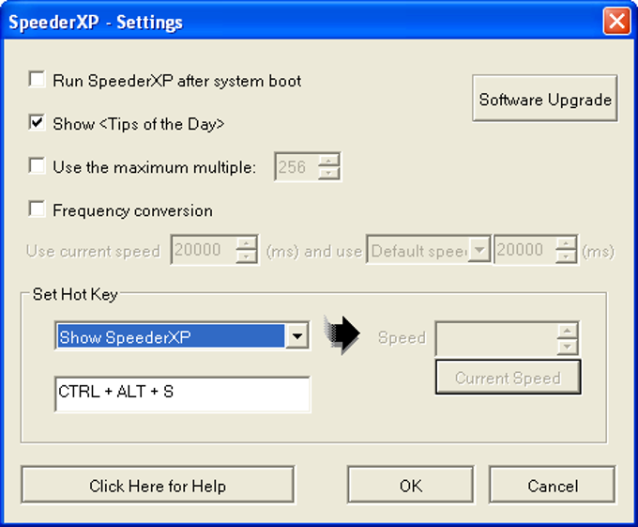Decrease second ms spinner down arrow

(567, 256)
